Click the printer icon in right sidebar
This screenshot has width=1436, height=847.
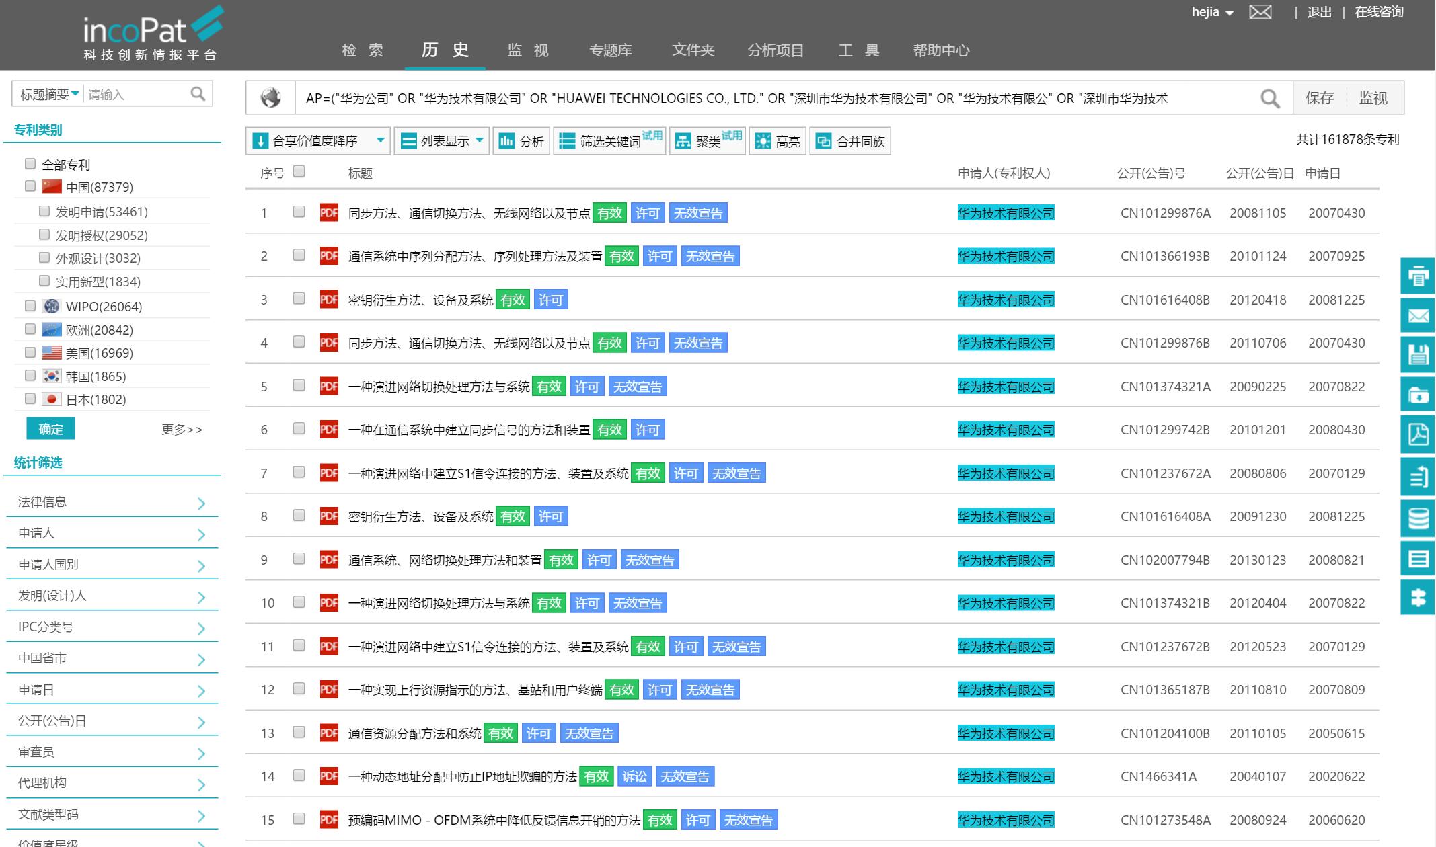pos(1418,276)
